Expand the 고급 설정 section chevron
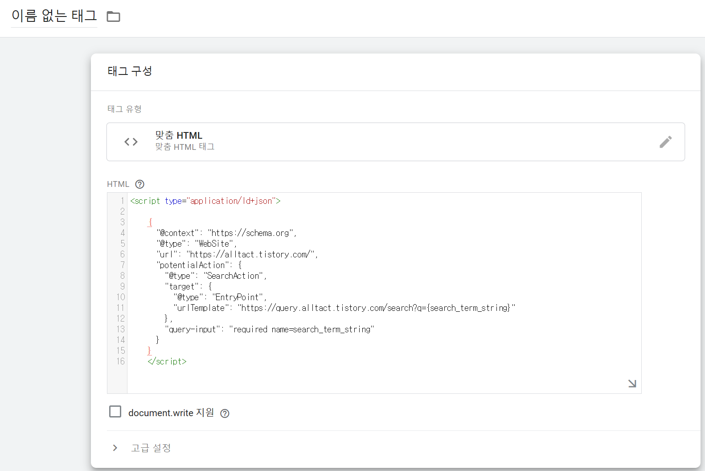The height and width of the screenshot is (471, 705). pos(115,448)
